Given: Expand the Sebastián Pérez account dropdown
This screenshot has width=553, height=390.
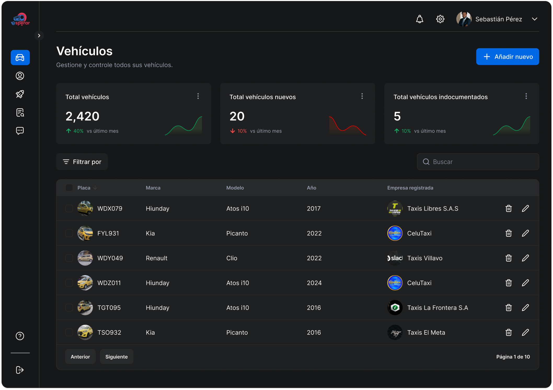Looking at the screenshot, I should click(x=534, y=19).
